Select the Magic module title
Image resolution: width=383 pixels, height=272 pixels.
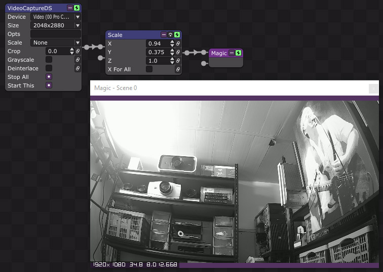point(219,53)
